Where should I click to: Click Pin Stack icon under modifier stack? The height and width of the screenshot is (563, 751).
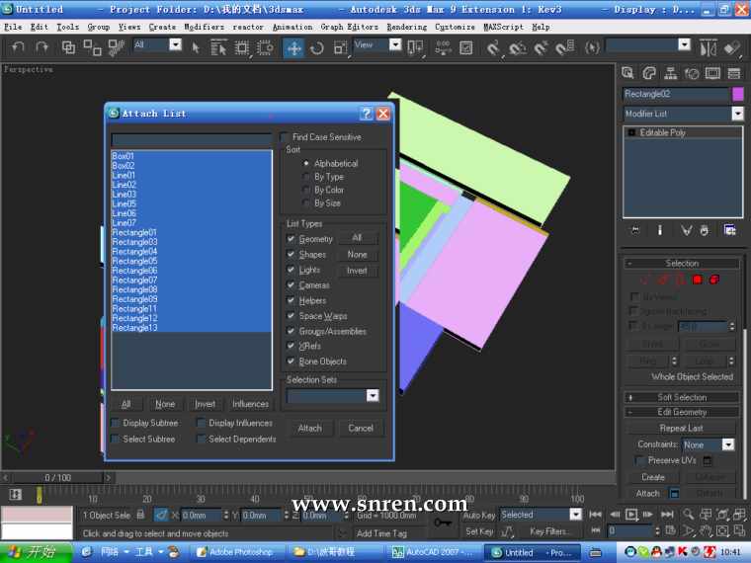click(635, 230)
